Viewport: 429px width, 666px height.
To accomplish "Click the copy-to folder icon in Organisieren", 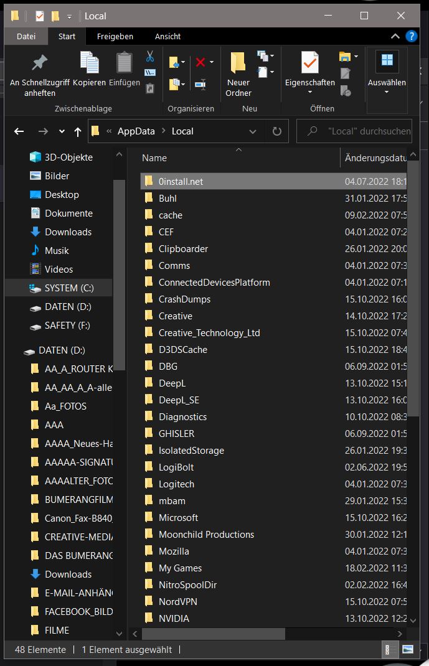I will [x=174, y=83].
